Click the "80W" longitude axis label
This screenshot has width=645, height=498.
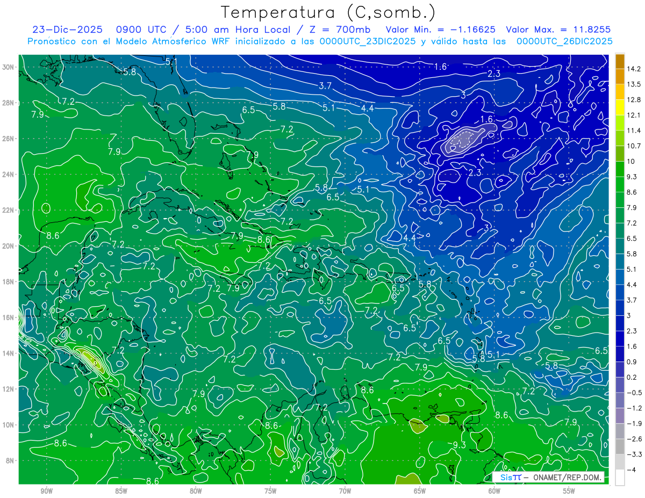point(196,491)
